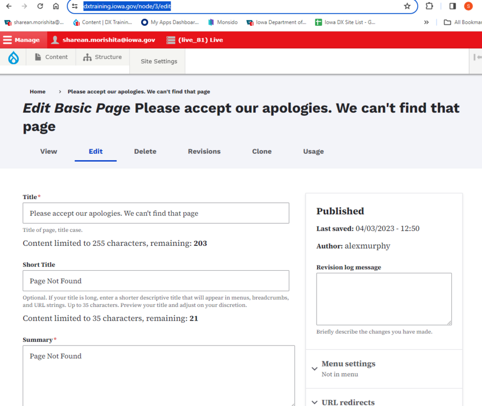Show more bookmarks via the overflow chevron
Screen dimensions: 482x406
point(426,22)
